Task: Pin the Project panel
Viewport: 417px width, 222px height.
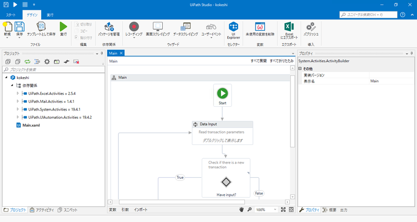Action: coord(102,54)
